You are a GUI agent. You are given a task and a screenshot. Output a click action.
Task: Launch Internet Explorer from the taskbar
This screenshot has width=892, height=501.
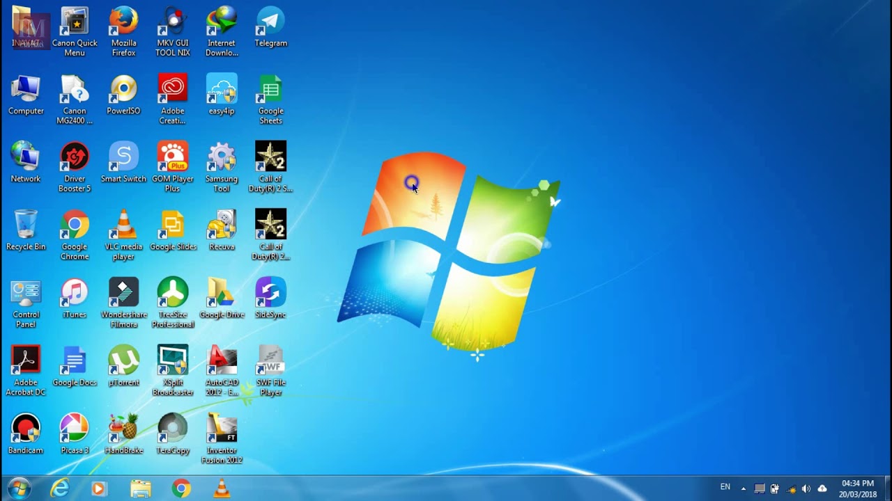click(60, 489)
